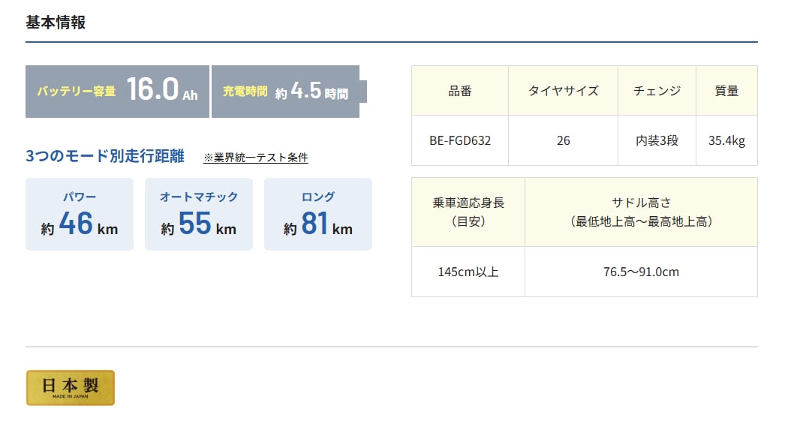Click the タイヤサイズ column header
The height and width of the screenshot is (421, 791).
(x=564, y=91)
